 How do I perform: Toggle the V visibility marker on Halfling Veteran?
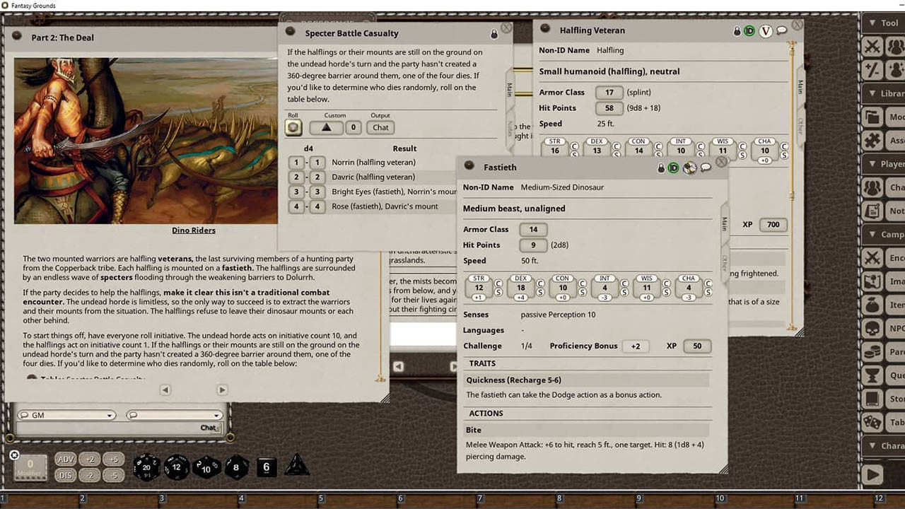765,31
